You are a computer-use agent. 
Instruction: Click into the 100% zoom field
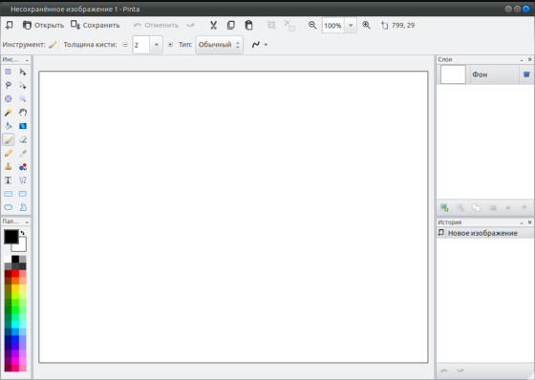333,25
